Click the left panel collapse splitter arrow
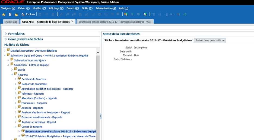The height and width of the screenshot is (140, 254). [x=101, y=116]
